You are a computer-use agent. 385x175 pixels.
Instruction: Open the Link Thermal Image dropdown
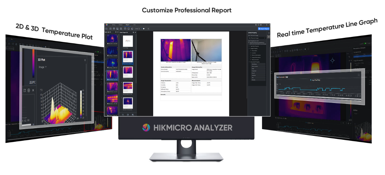pyautogui.click(x=256, y=38)
